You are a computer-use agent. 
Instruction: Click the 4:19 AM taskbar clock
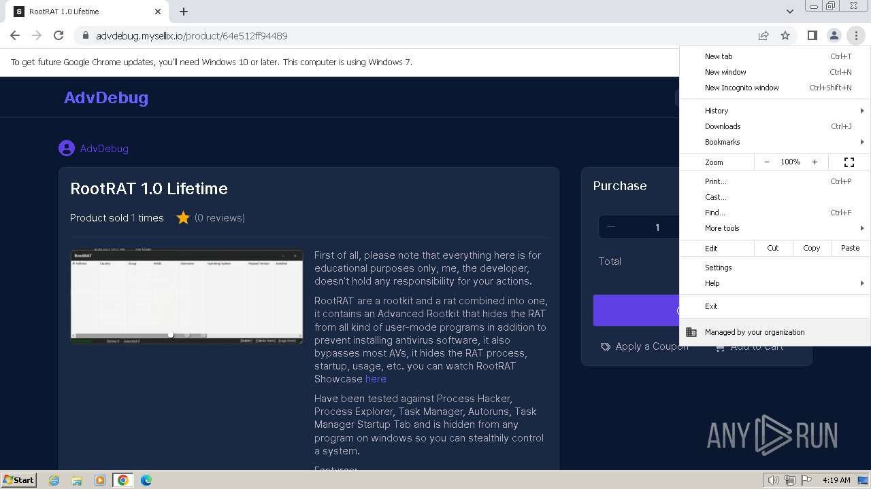[836, 480]
